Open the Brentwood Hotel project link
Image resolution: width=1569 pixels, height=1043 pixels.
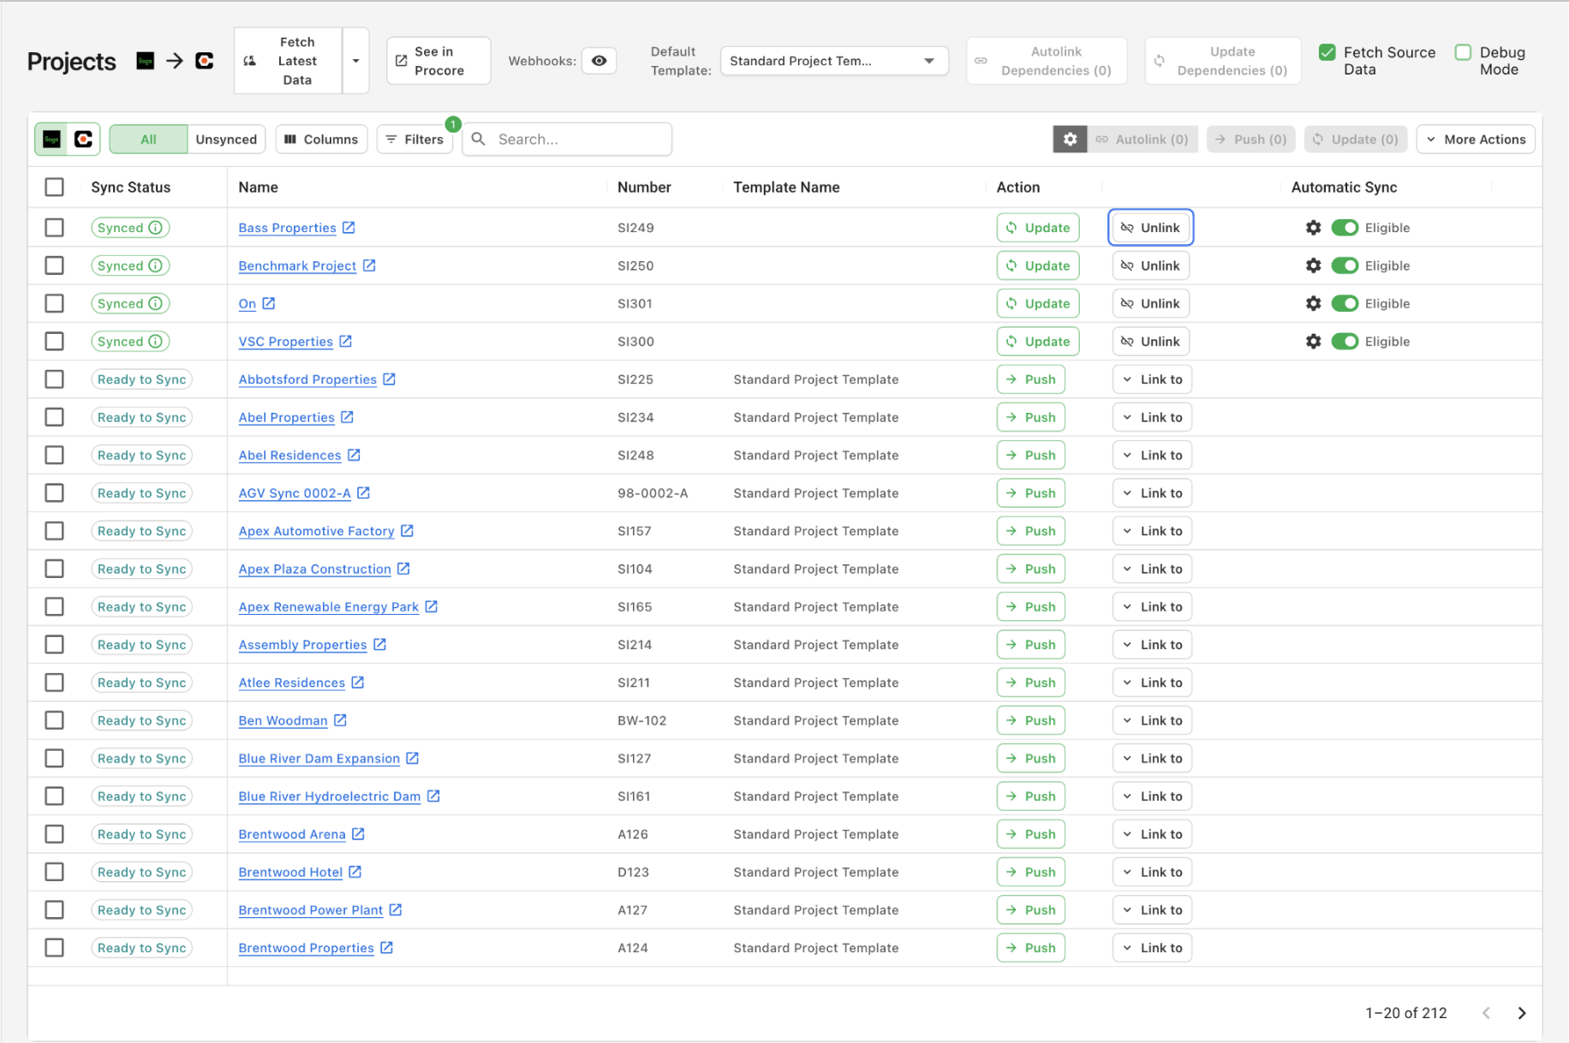point(290,873)
